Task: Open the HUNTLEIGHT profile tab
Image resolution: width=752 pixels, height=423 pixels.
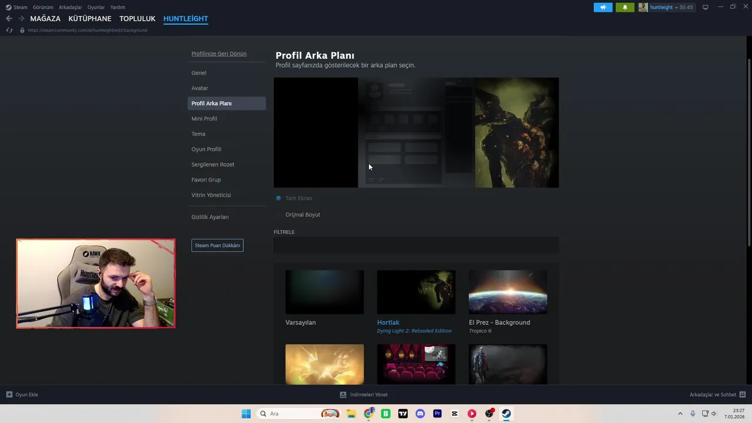Action: click(186, 19)
